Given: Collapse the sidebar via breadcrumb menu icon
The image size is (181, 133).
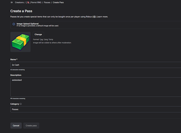Looking at the screenshot, I should pyautogui.click(x=12, y=2).
